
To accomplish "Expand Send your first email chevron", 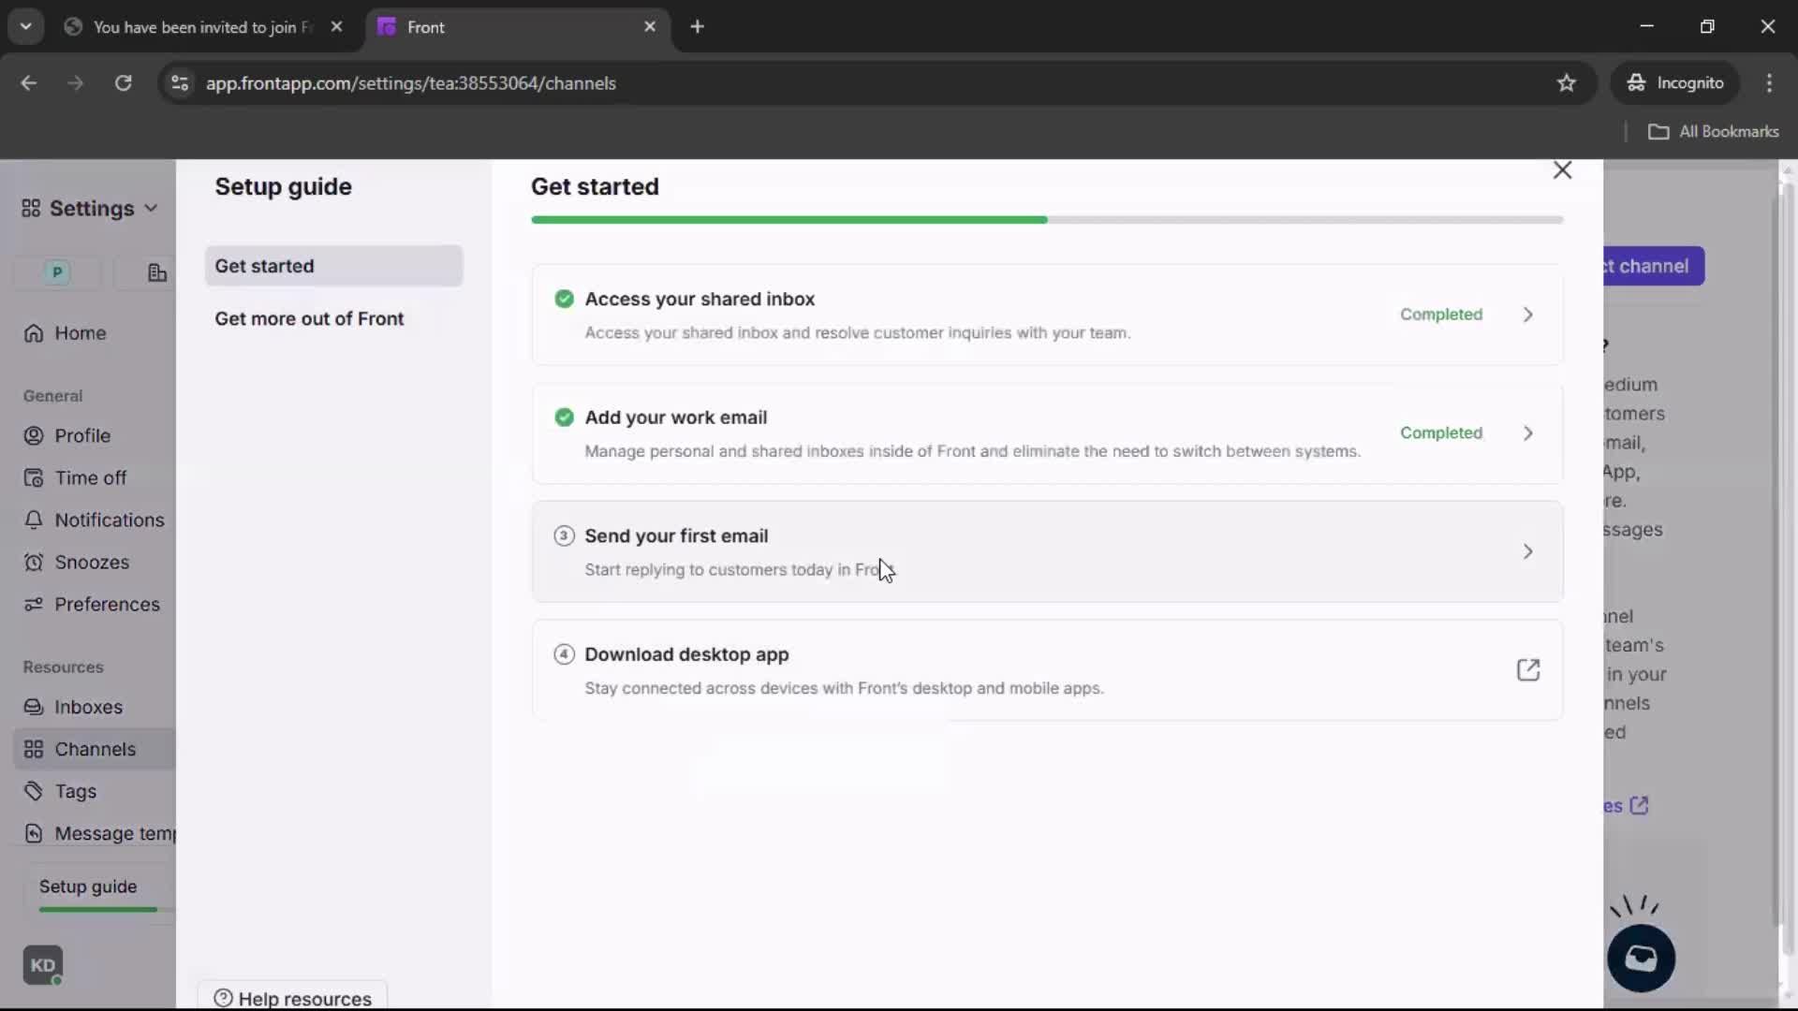I will tap(1527, 551).
